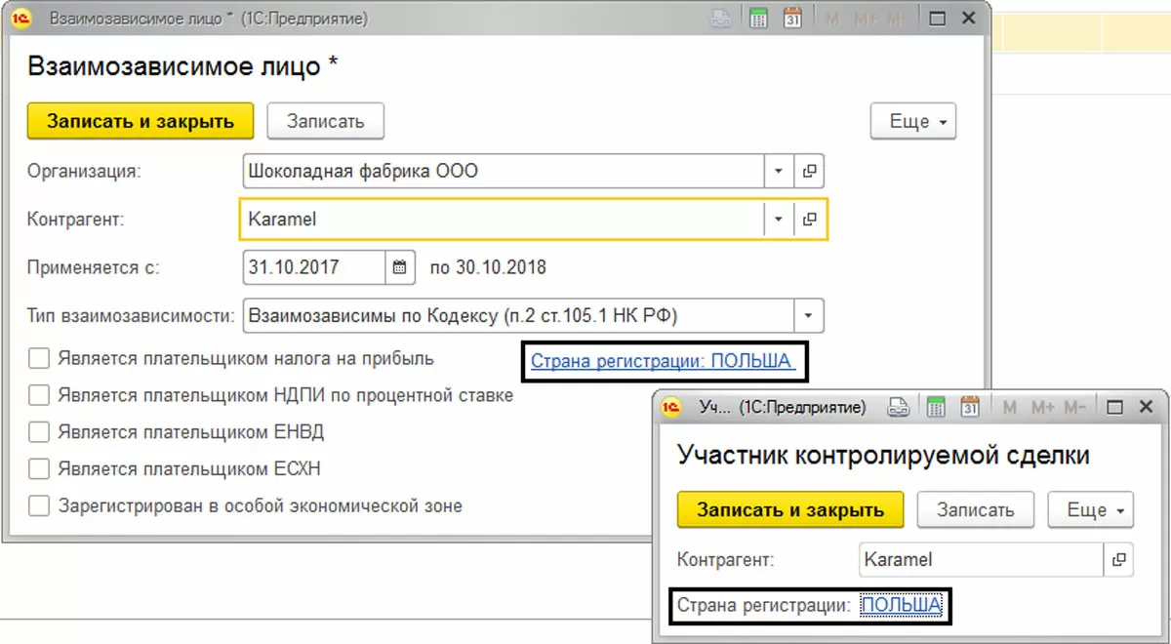Click 1C logo icon of participant window
The image size is (1171, 644).
click(671, 407)
